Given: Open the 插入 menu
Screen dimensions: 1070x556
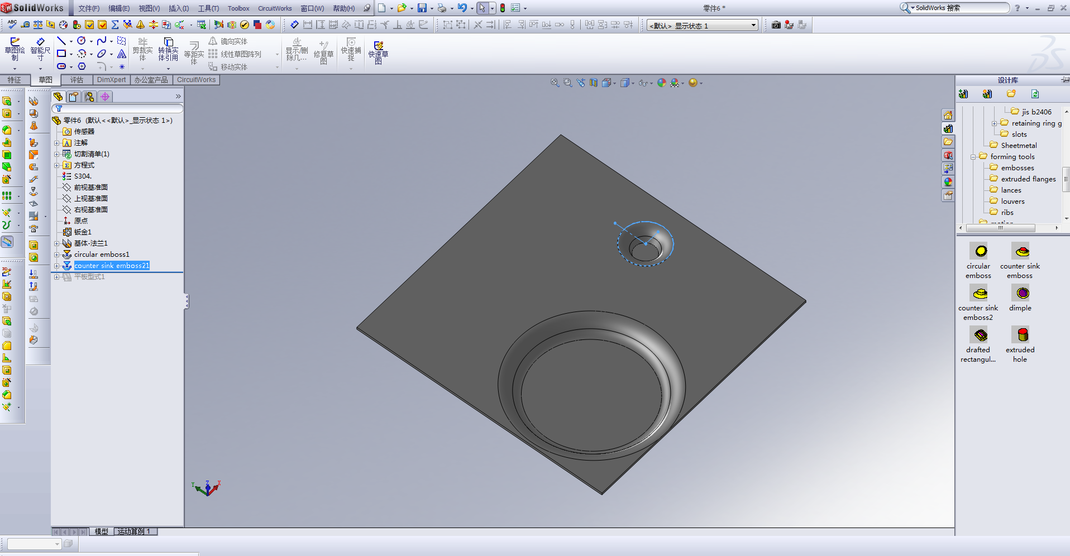Looking at the screenshot, I should point(178,8).
